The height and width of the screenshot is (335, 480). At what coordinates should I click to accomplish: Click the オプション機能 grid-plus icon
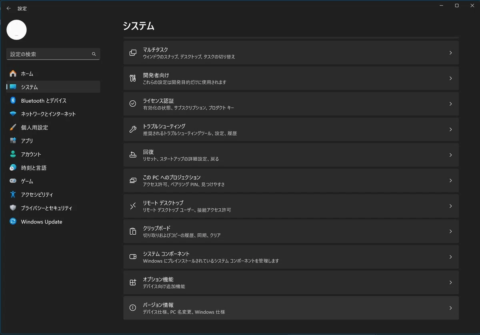pos(133,282)
